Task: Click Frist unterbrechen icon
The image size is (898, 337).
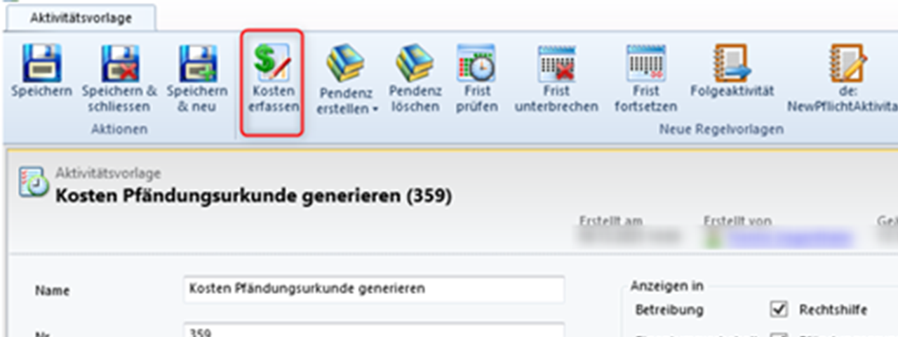Action: [x=556, y=63]
